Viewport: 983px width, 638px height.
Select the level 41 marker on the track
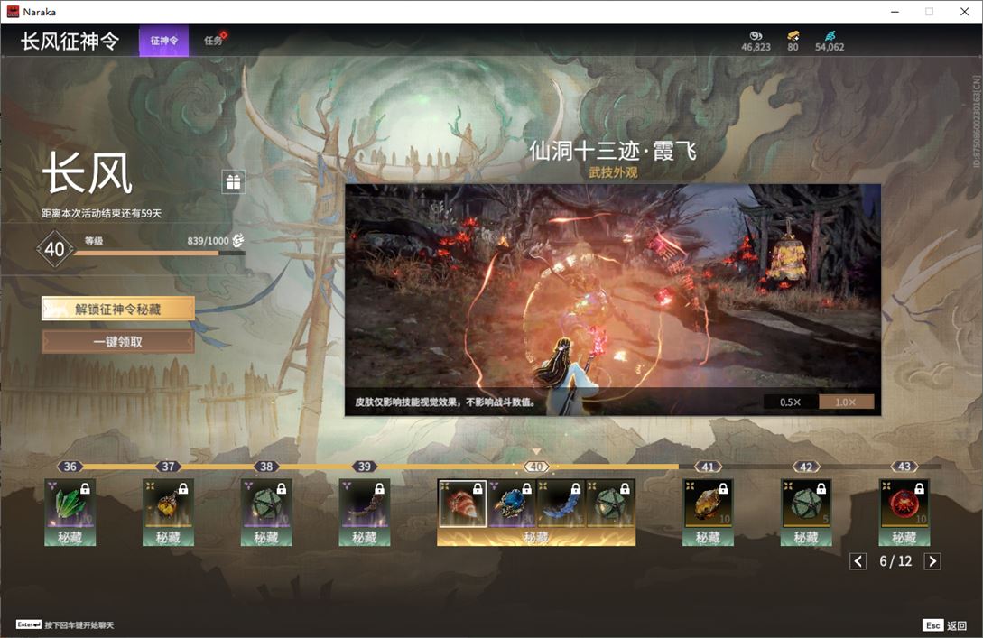coord(708,467)
